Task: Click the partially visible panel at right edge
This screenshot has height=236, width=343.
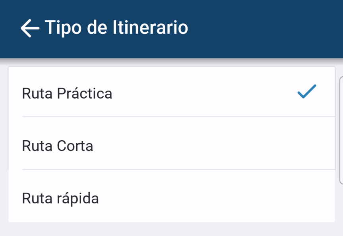Action: pyautogui.click(x=341, y=130)
